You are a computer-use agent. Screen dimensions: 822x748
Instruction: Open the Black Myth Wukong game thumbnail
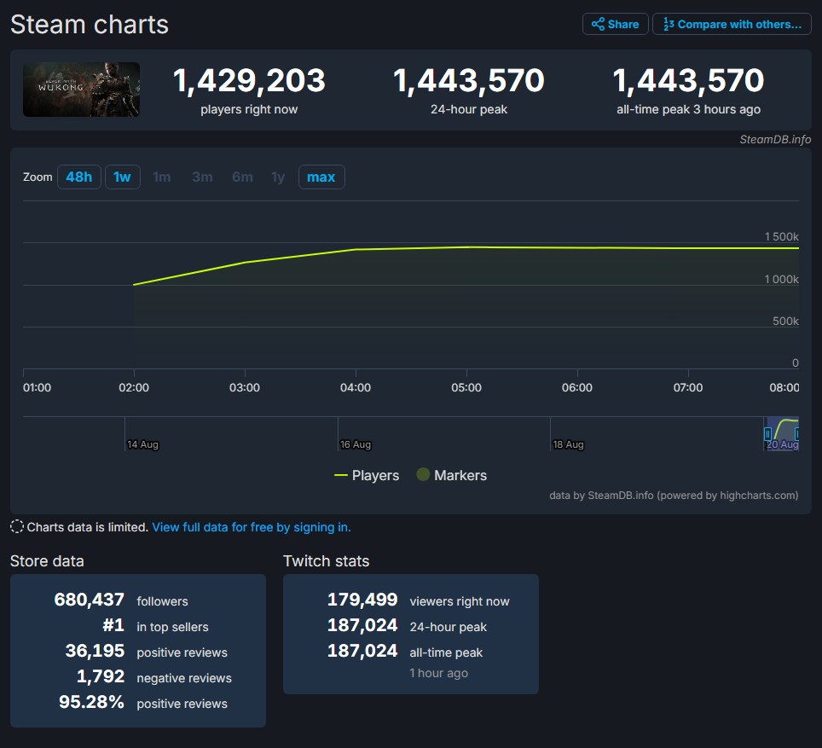[x=81, y=90]
